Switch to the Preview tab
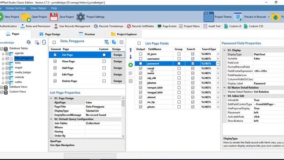Screen dimensions: 284x160 click(x=87, y=34)
